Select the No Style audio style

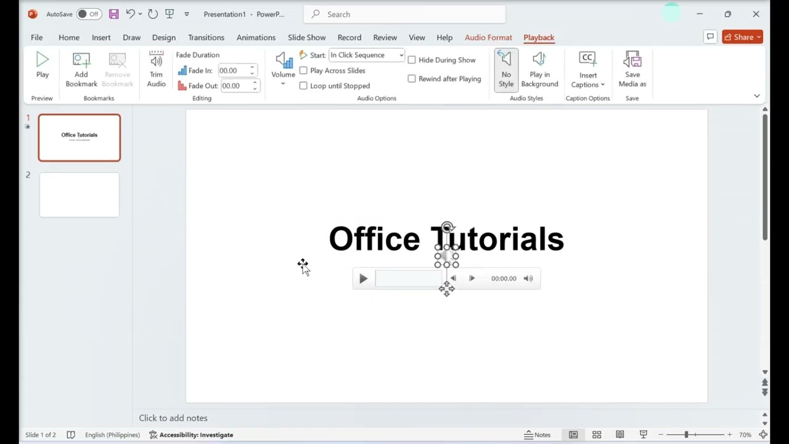505,69
